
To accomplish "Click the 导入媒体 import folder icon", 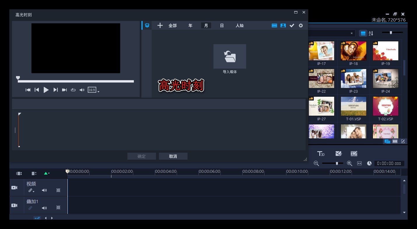I will pyautogui.click(x=229, y=57).
